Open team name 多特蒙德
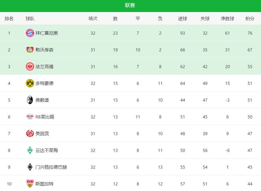Screen dimensions: 261x191 point(44,83)
